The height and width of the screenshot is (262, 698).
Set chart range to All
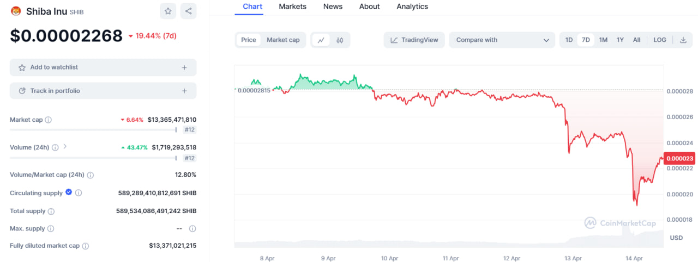(x=636, y=40)
